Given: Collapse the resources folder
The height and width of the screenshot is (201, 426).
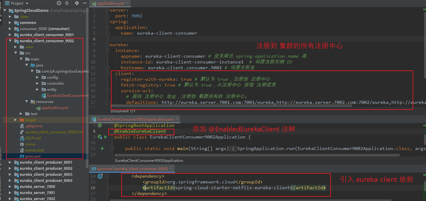Looking at the screenshot, I should point(26,102).
